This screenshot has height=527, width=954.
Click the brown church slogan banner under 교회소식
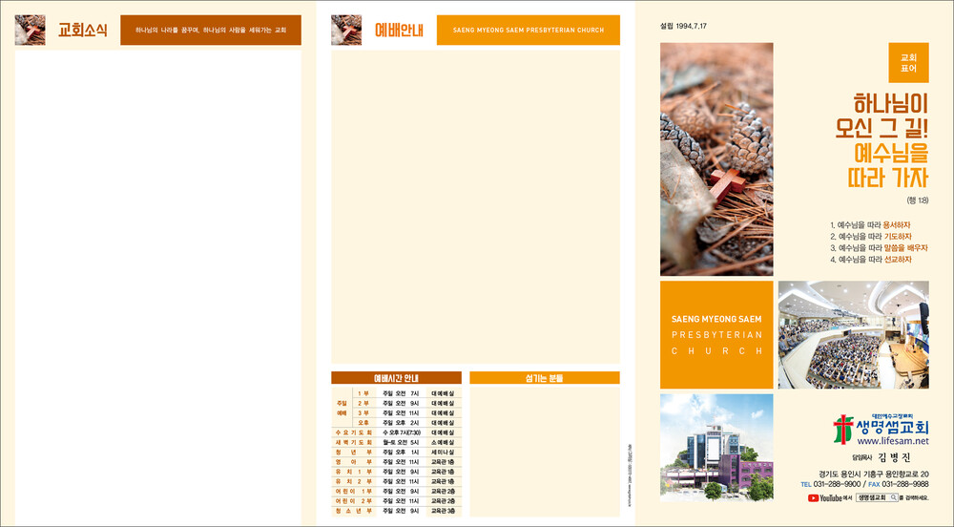pos(210,31)
